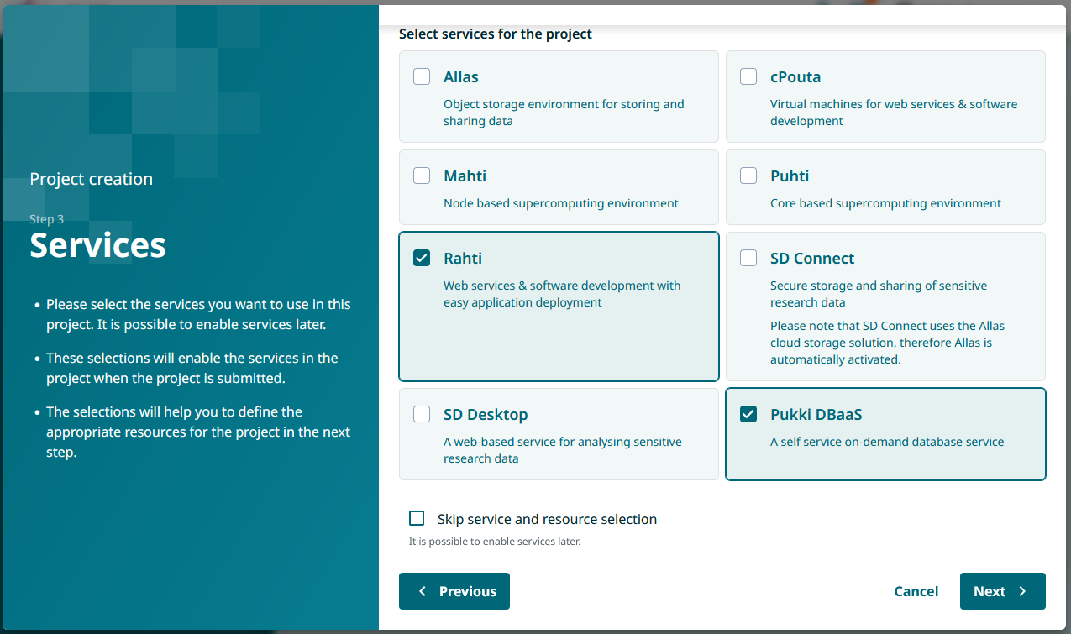Screen dimensions: 1071x634
Task: Click the Next button's right chevron
Action: click(x=1022, y=591)
